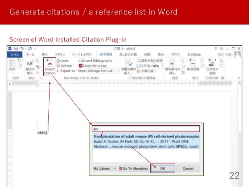Click the document text bbbb
The height and width of the screenshot is (187, 249).
pyautogui.click(x=42, y=132)
